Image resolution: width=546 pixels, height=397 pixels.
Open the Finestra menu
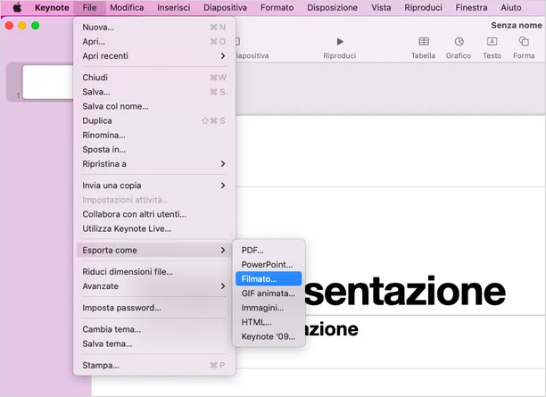pyautogui.click(x=471, y=7)
